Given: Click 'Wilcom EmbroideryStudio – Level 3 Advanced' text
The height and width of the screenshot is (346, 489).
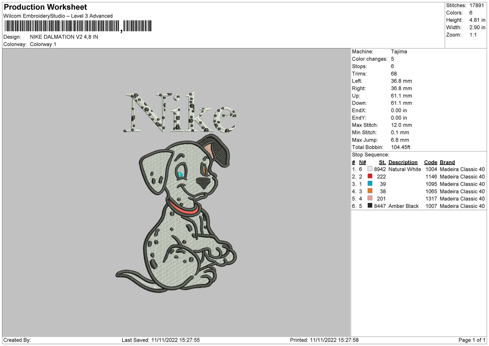Looking at the screenshot, I should 58,16.
